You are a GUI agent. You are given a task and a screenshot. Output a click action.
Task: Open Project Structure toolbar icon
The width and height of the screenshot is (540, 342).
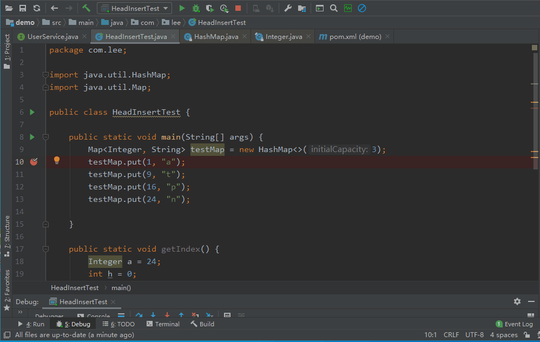(302, 8)
